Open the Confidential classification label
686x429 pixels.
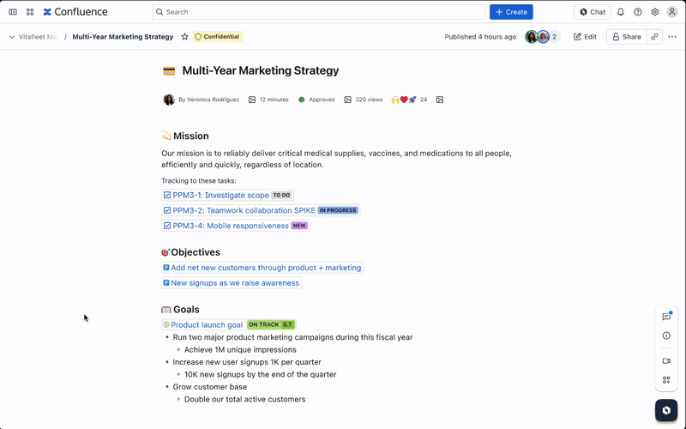coord(218,37)
